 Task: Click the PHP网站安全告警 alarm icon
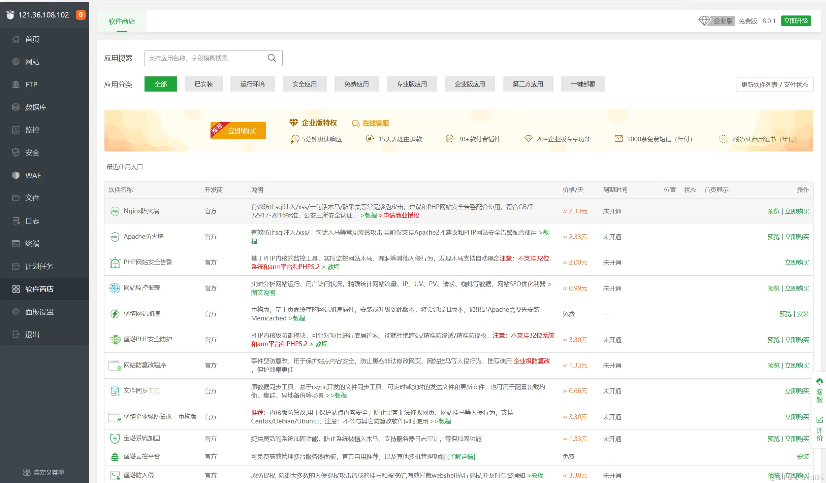click(x=115, y=263)
